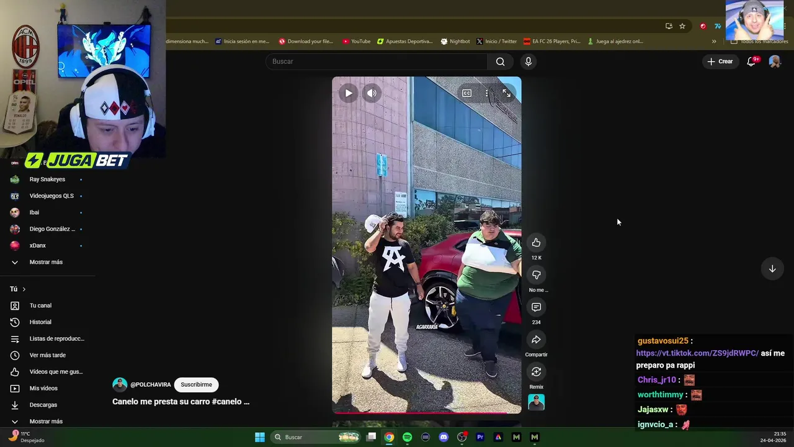This screenshot has height=447, width=794.
Task: Play the Shorts video
Action: click(x=349, y=93)
